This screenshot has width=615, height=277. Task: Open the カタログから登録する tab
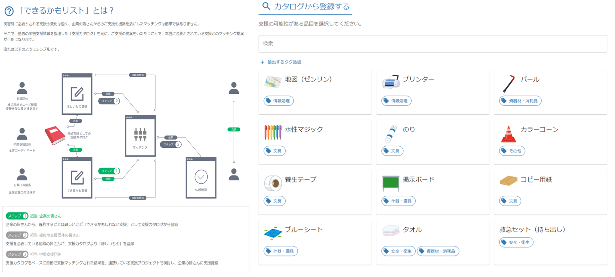coord(306,7)
